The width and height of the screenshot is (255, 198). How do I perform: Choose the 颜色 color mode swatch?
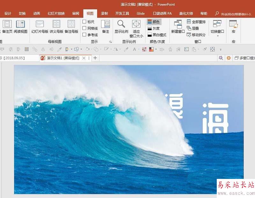click(x=154, y=22)
